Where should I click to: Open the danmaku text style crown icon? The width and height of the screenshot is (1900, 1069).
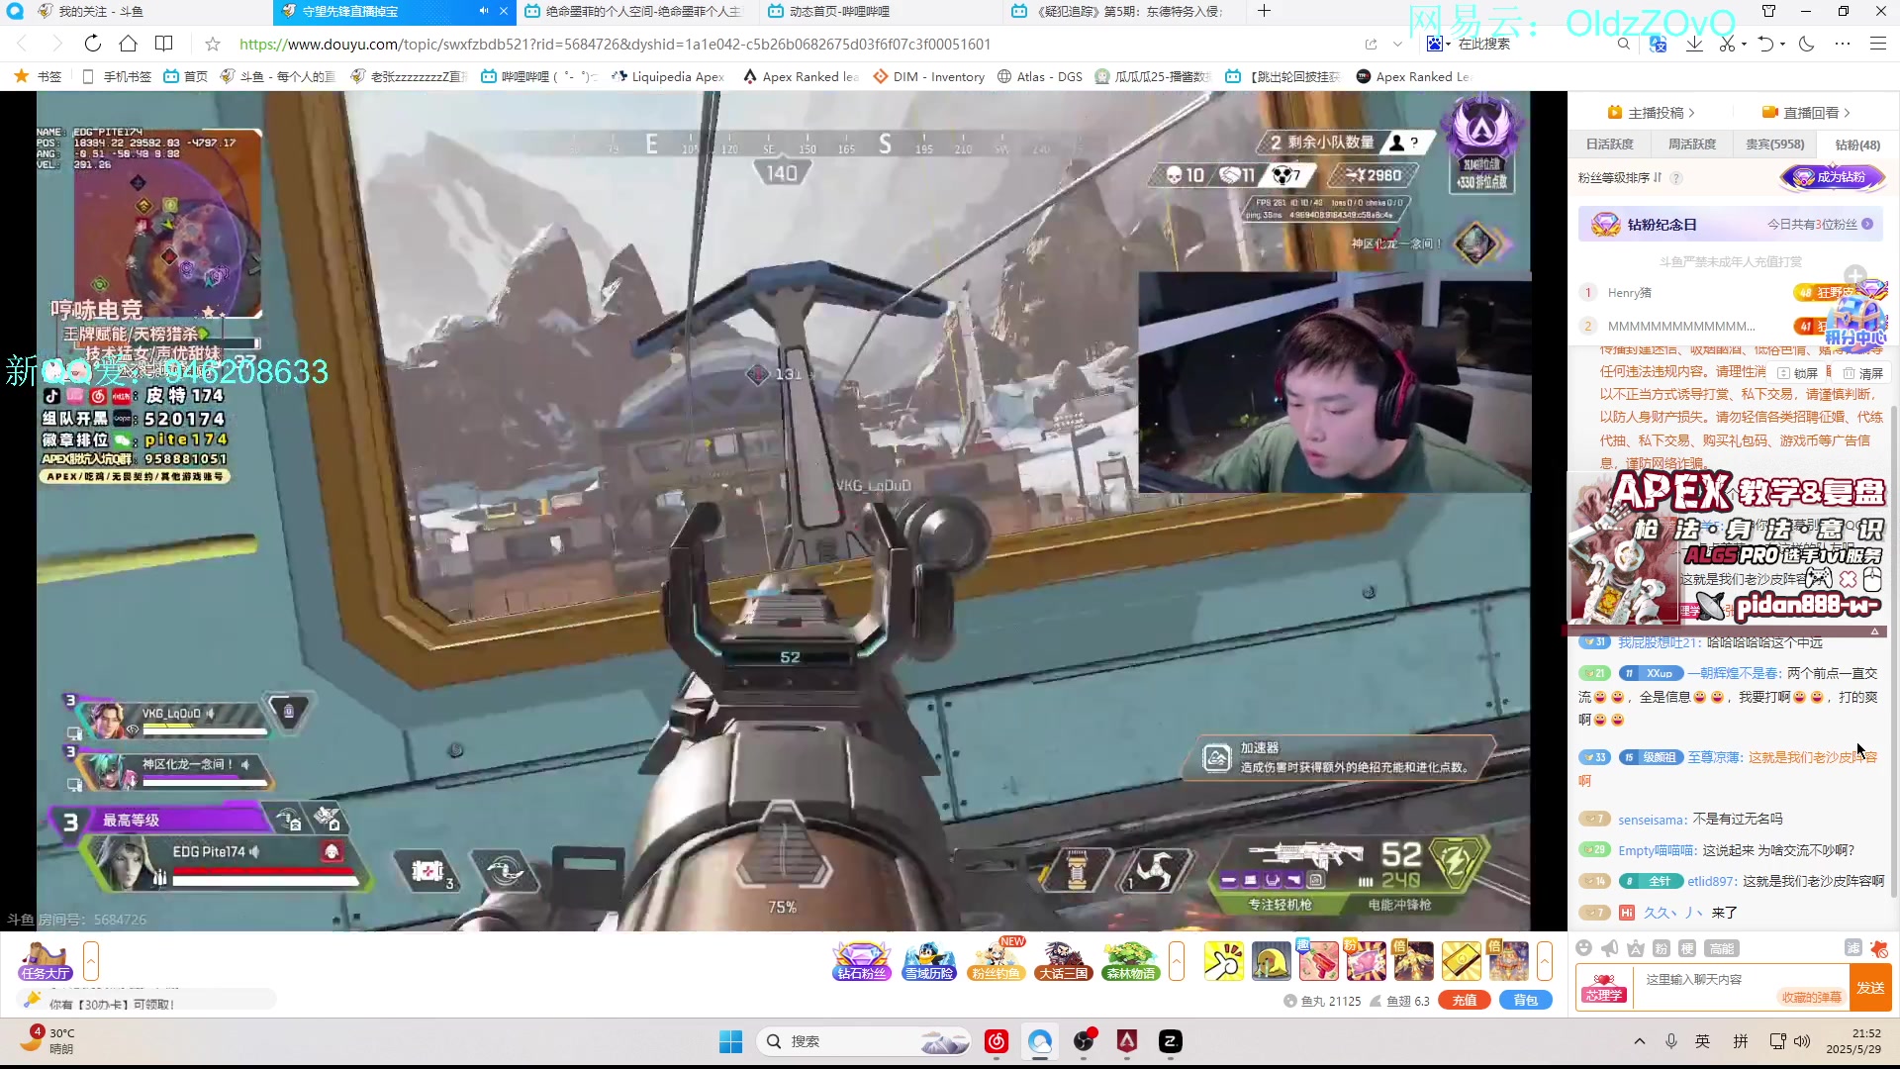1635,948
